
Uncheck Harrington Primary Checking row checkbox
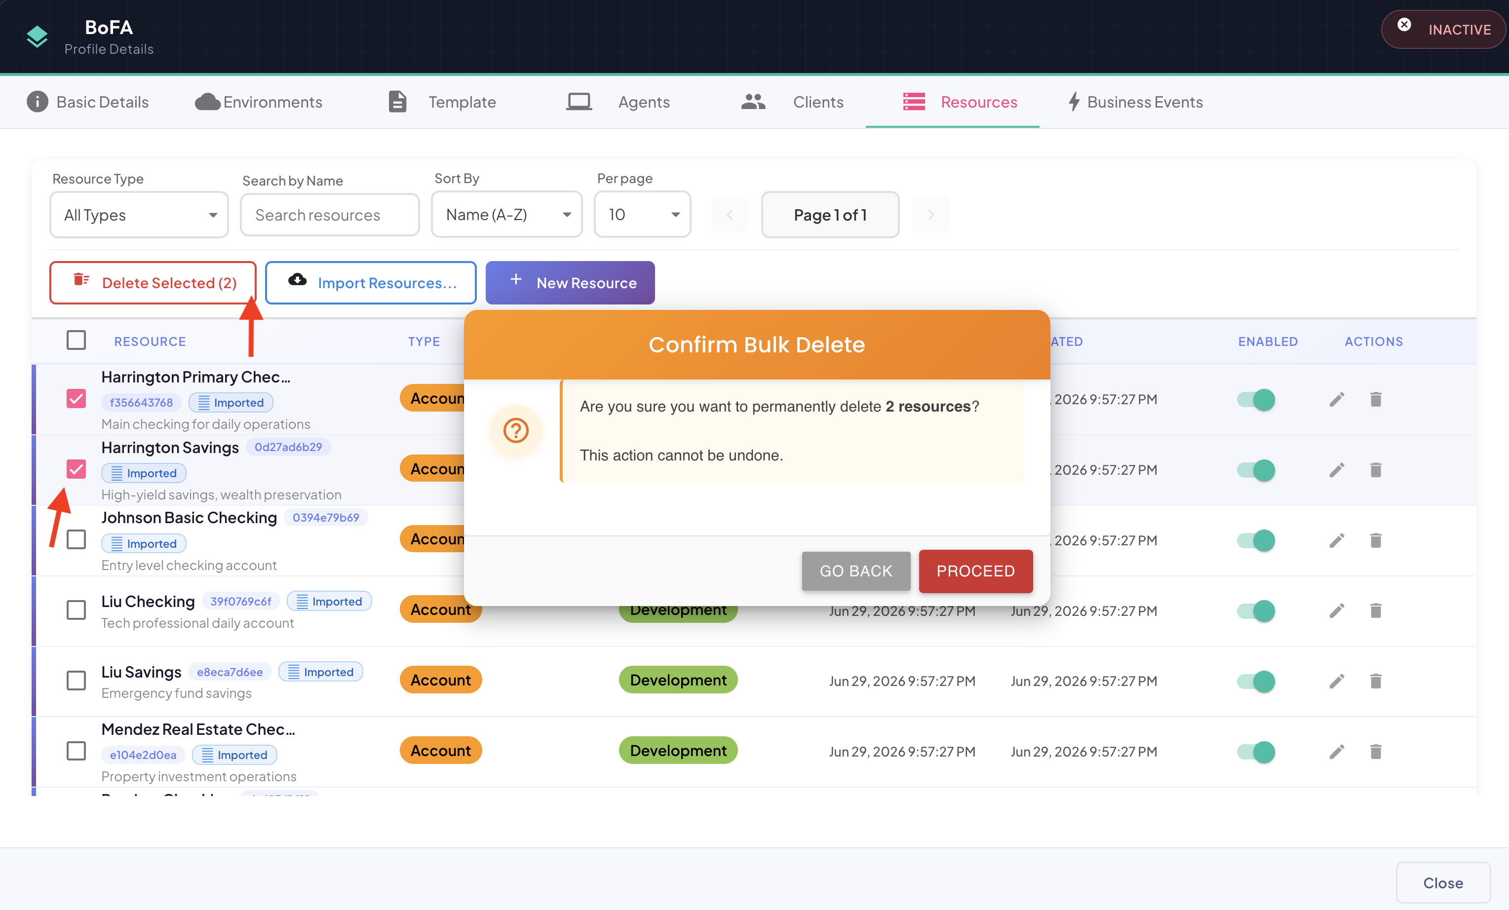(76, 399)
